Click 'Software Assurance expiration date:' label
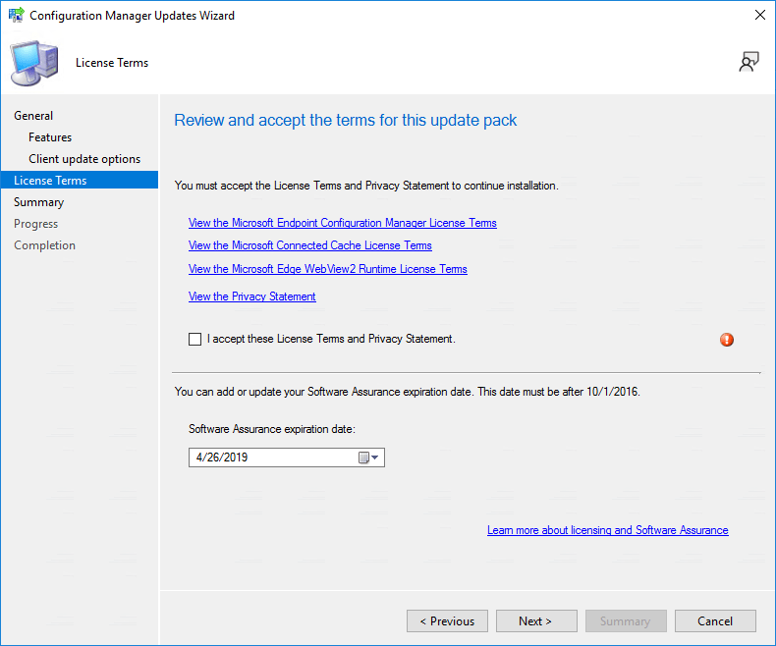This screenshot has height=646, width=776. pos(272,429)
